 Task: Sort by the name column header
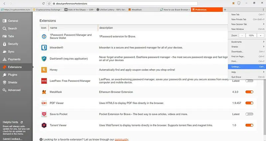73,28
